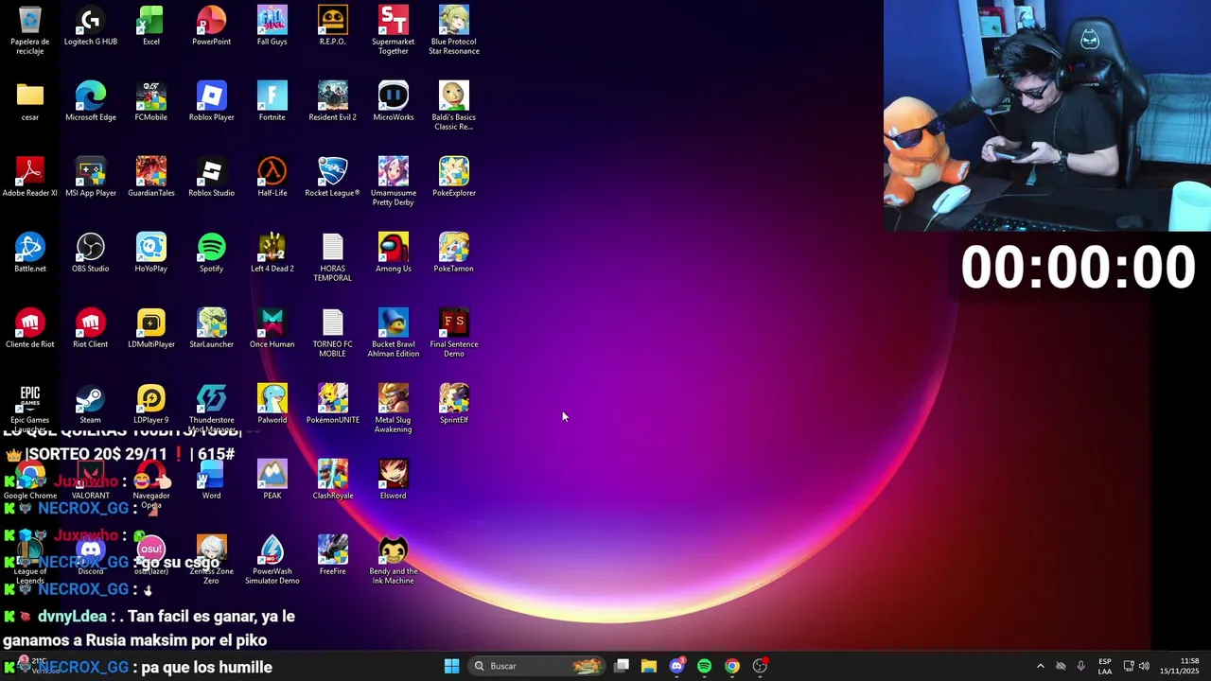Click the HoYoPlay desktop shortcut
The image size is (1211, 681).
click(151, 253)
